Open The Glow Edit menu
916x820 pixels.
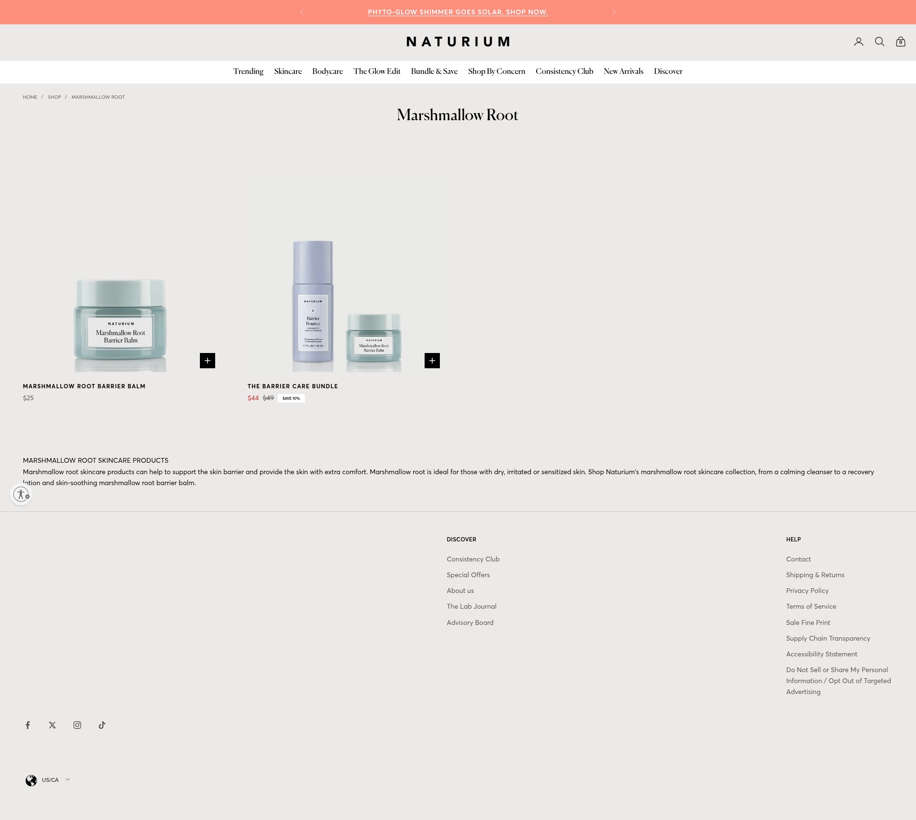pyautogui.click(x=377, y=72)
